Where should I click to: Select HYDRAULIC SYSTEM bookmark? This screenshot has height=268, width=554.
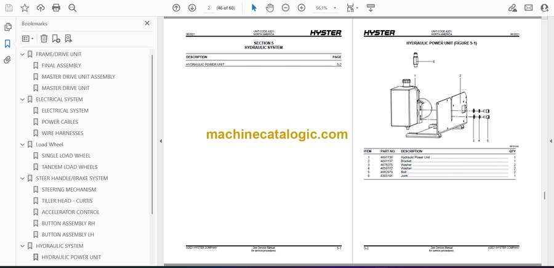pyautogui.click(x=60, y=246)
